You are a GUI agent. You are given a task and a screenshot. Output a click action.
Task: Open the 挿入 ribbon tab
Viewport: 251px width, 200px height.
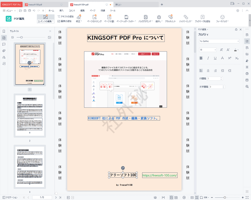pos(61,10)
